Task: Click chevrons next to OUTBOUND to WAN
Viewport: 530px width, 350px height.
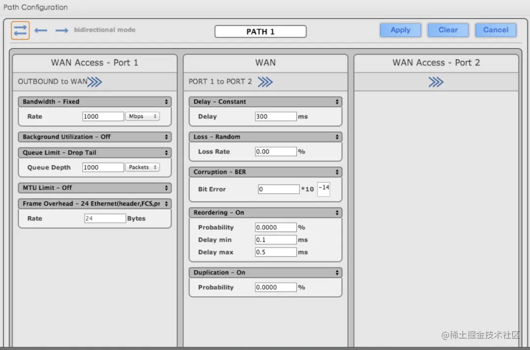Action: tap(95, 82)
